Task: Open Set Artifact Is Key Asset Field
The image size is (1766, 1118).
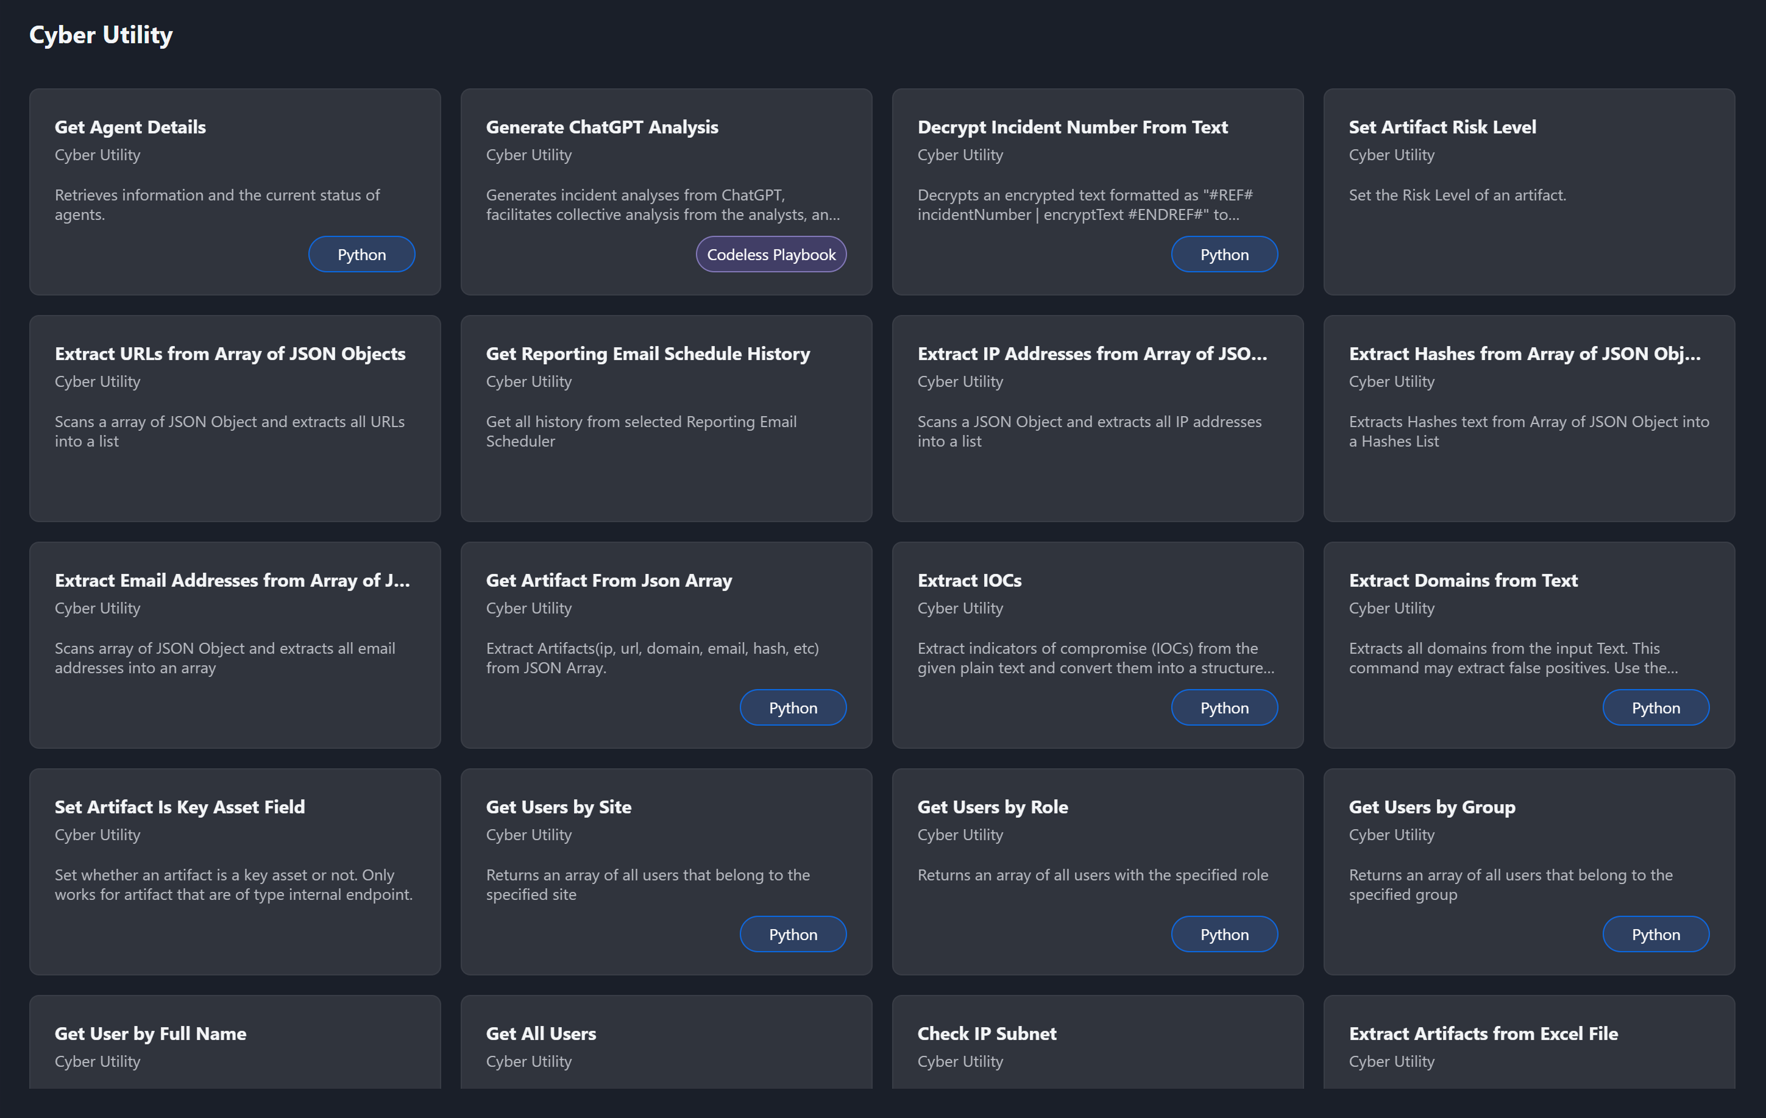Action: coord(180,807)
